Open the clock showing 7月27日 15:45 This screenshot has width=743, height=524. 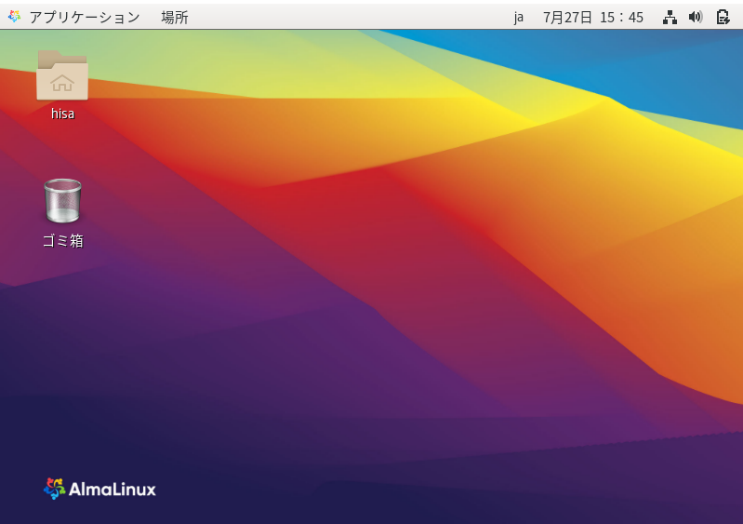[x=592, y=18]
